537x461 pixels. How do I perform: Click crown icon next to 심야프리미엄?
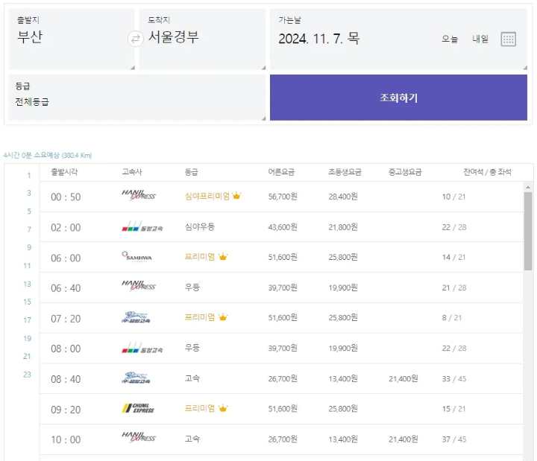[236, 196]
